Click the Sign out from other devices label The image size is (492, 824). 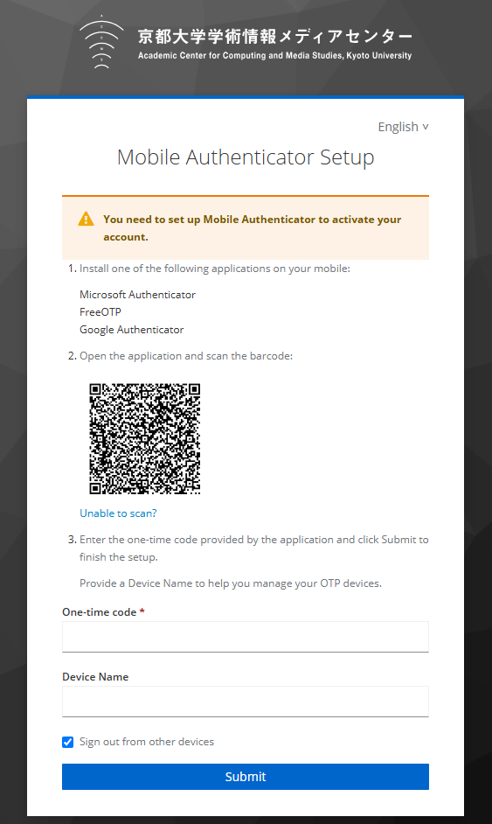pyautogui.click(x=147, y=742)
